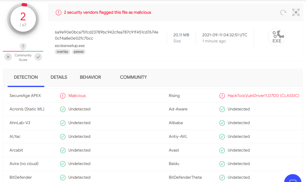
Task: Click the Malicious result for SecureAge APEX
Action: (77, 96)
